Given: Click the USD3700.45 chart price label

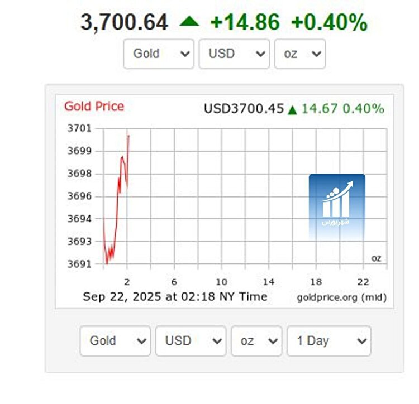Looking at the screenshot, I should coord(244,109).
